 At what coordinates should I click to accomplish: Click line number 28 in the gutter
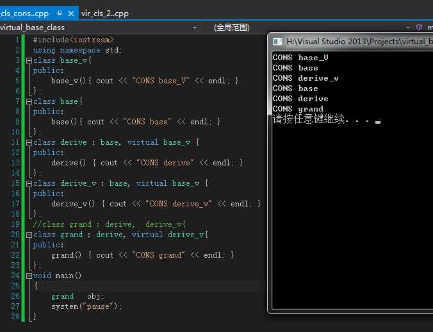[x=15, y=317]
